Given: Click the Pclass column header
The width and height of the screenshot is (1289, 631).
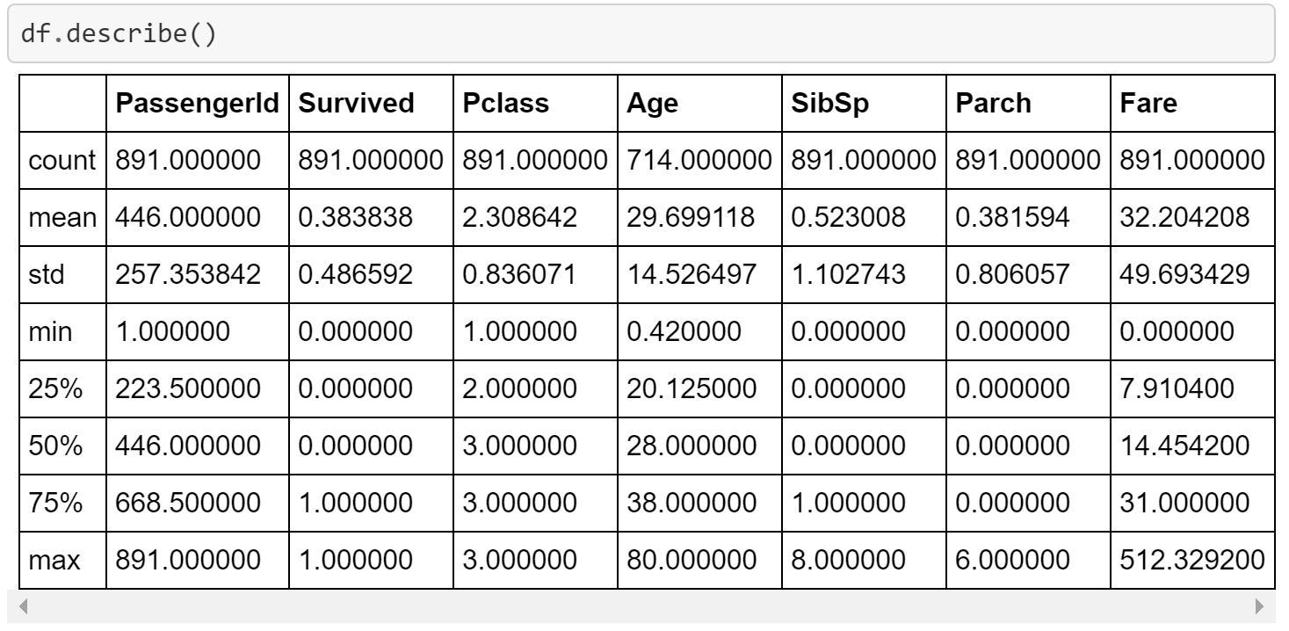Looking at the screenshot, I should point(506,104).
